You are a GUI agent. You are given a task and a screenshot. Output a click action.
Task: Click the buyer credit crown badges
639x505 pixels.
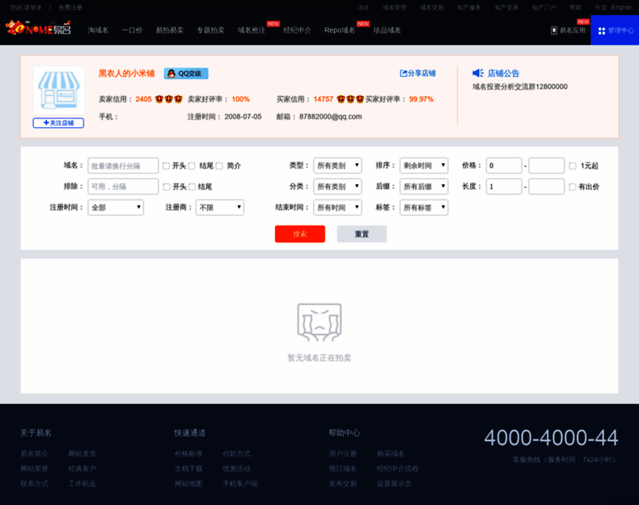click(351, 99)
